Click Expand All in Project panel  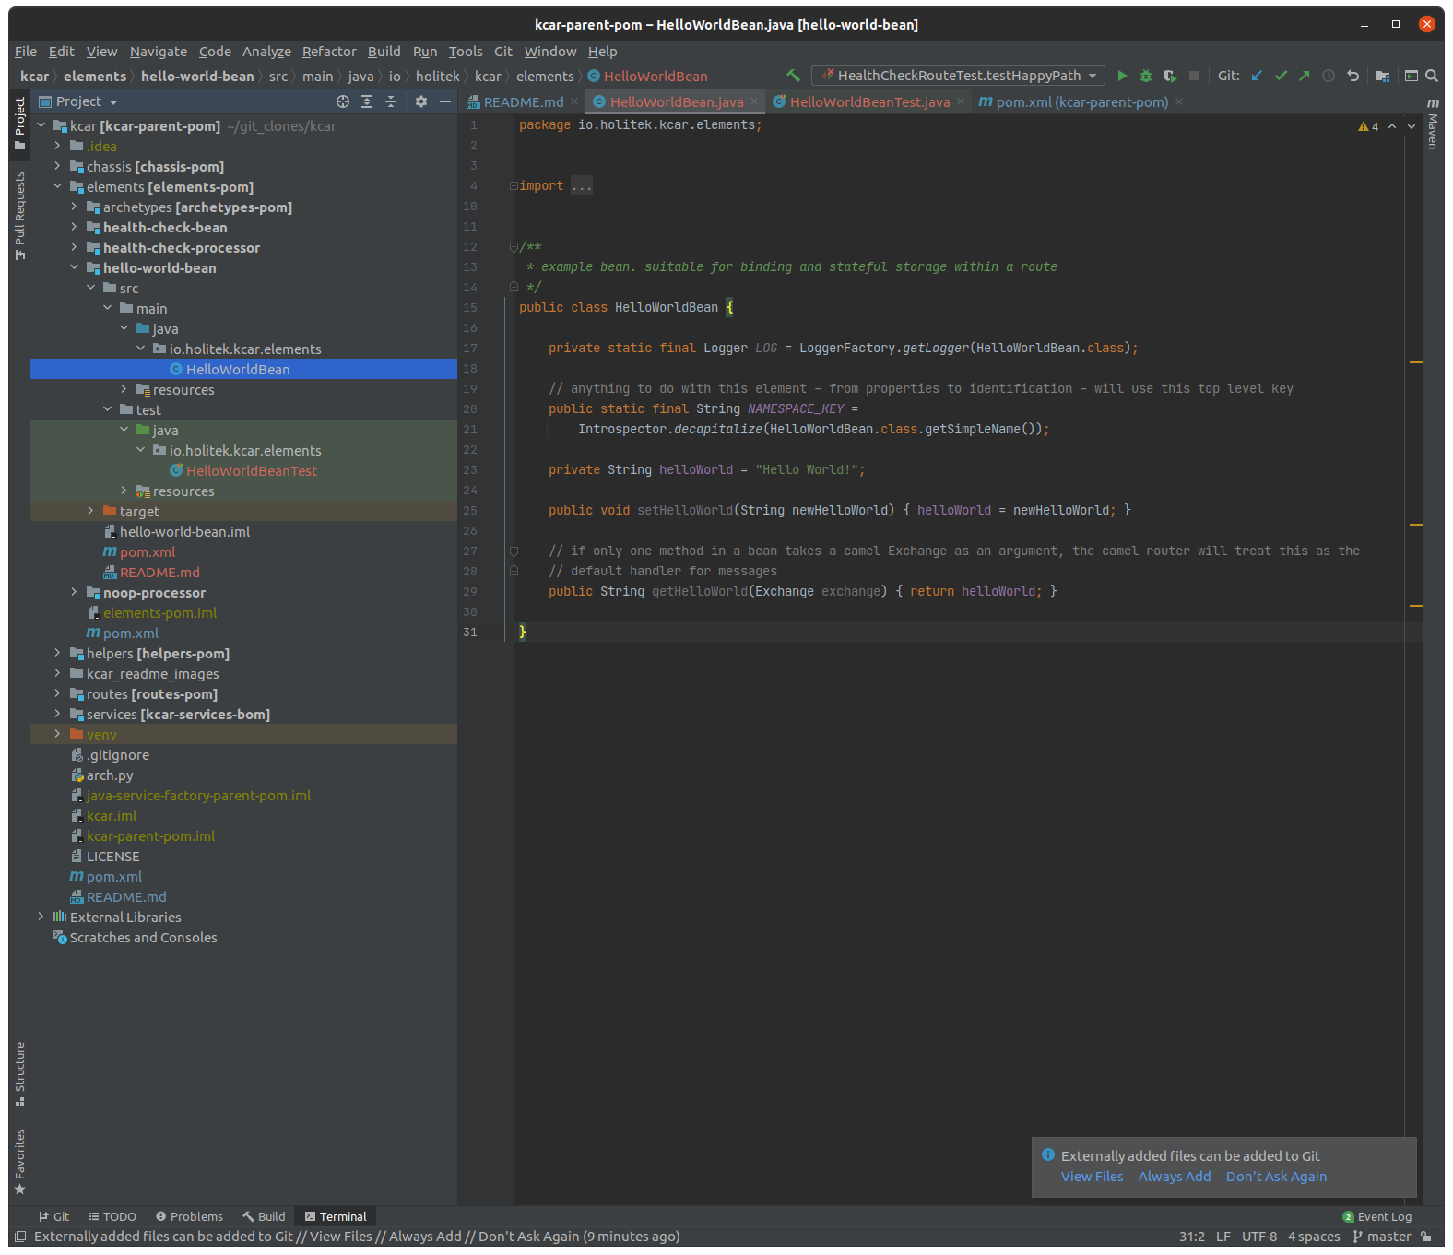pos(367,101)
